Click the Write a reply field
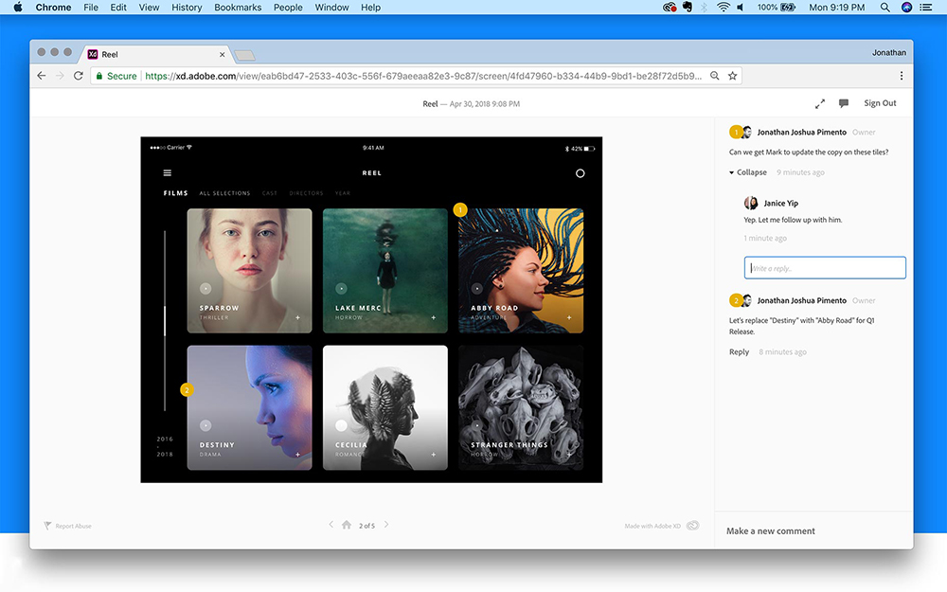The image size is (947, 592). pos(825,268)
